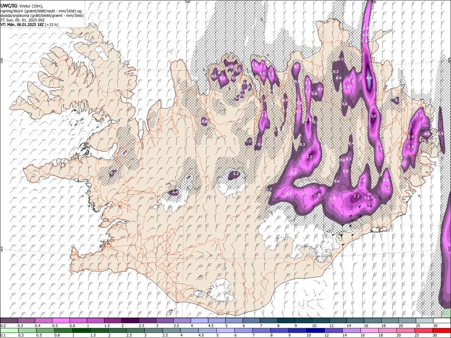Viewport: 451px width, 338px height.
Task: Click the '20W' longitude label at the top edge
Action: pyautogui.click(x=187, y=2)
